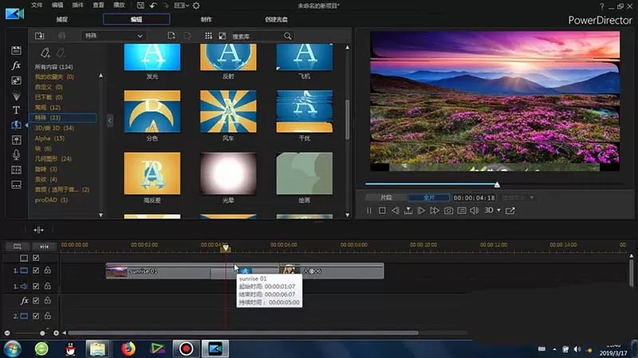Image resolution: width=638 pixels, height=358 pixels.
Task: Switch to the 制作 tab
Action: (x=207, y=19)
